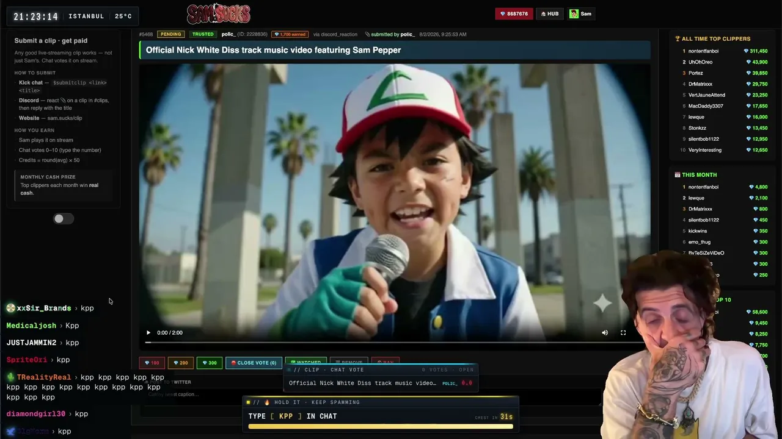Mute the video using the speaker icon
Screen dimensions: 782x439
tap(605, 333)
